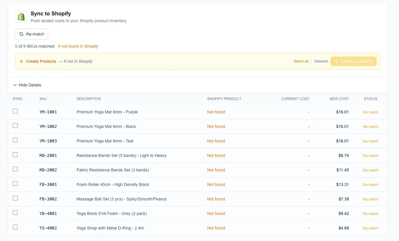
Task: Click the refresh icon on Re-match button
Action: (21, 34)
